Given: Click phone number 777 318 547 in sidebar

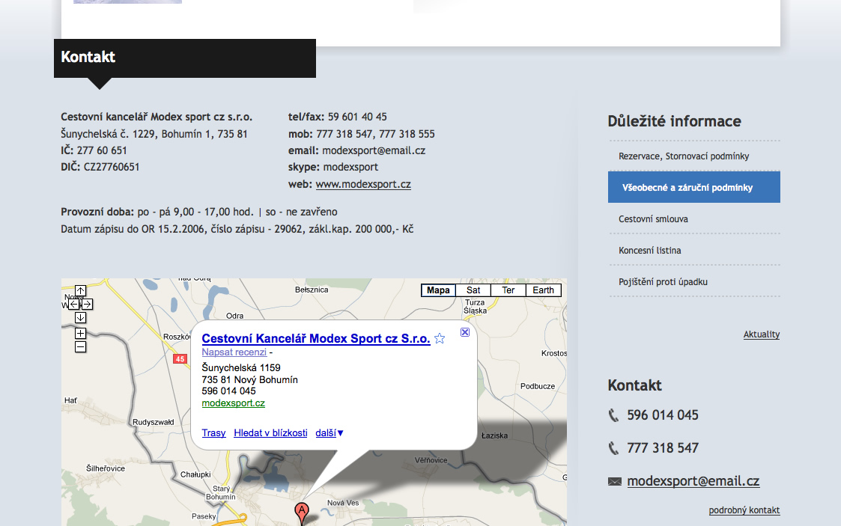Looking at the screenshot, I should (663, 447).
